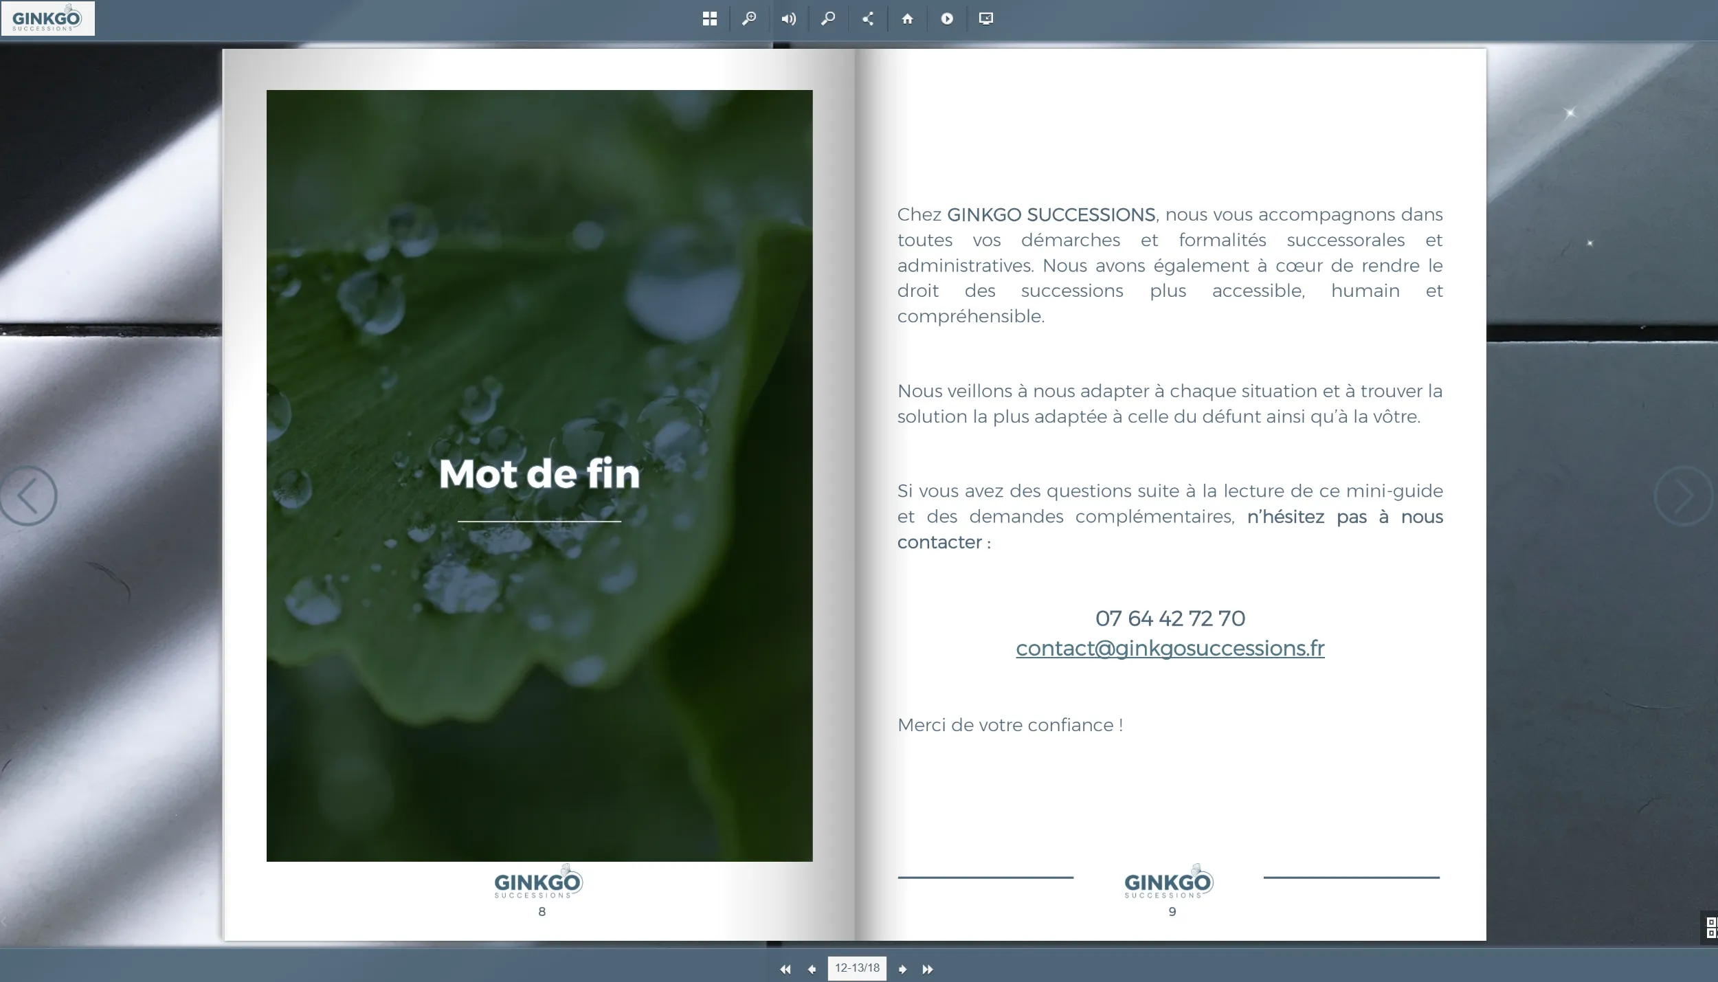Toggle the flipbook sound
The height and width of the screenshot is (982, 1718).
click(x=789, y=19)
